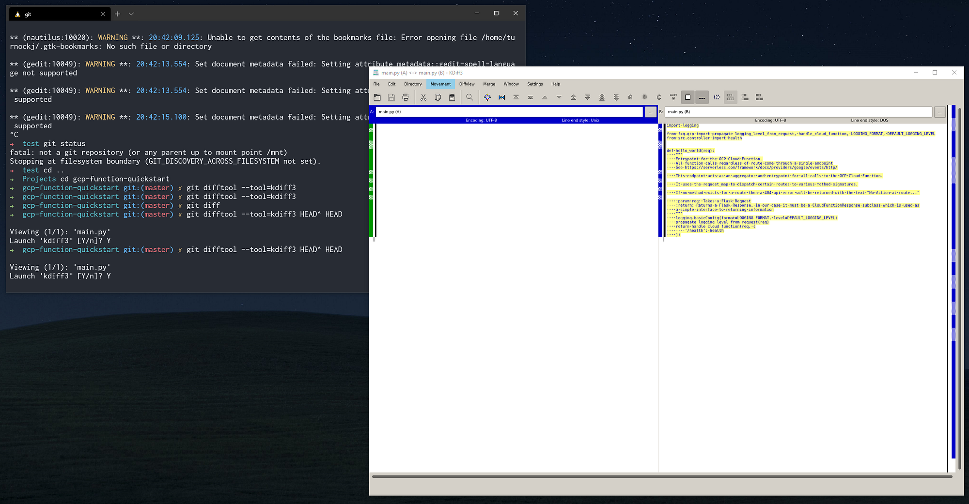Open a file using the folder icon

point(377,97)
